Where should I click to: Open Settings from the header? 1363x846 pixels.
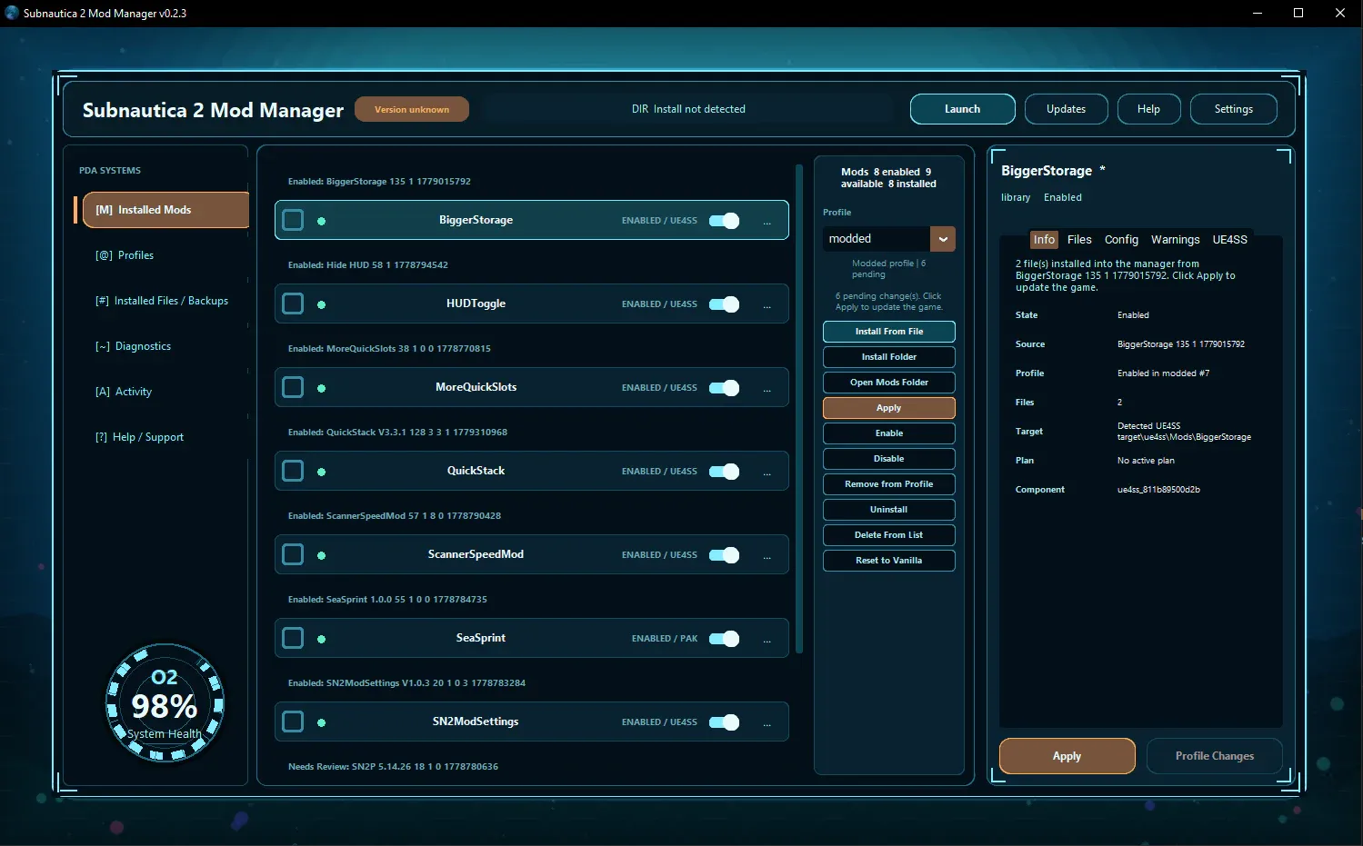(1233, 109)
